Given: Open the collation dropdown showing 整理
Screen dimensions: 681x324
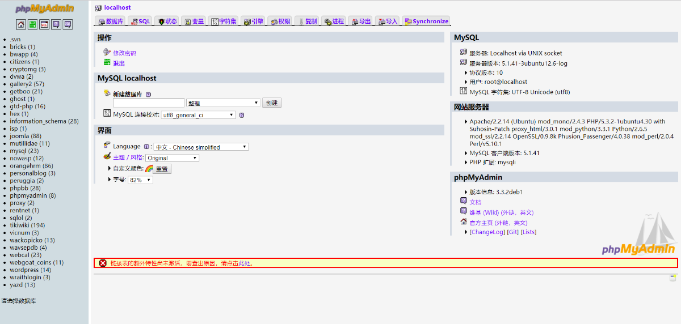Looking at the screenshot, I should pyautogui.click(x=224, y=103).
